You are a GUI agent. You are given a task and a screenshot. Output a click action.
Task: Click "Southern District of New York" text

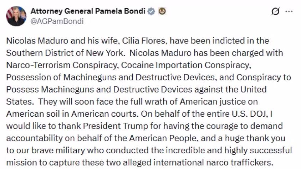click(x=65, y=53)
